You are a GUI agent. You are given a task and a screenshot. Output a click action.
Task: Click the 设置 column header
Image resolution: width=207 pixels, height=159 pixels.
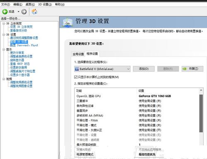pyautogui.click(x=141, y=91)
